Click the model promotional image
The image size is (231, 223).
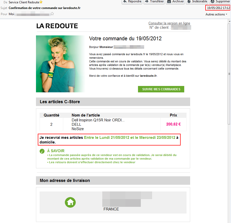coord(60,64)
